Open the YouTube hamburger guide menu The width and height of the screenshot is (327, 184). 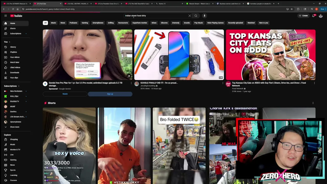[x=5, y=16]
